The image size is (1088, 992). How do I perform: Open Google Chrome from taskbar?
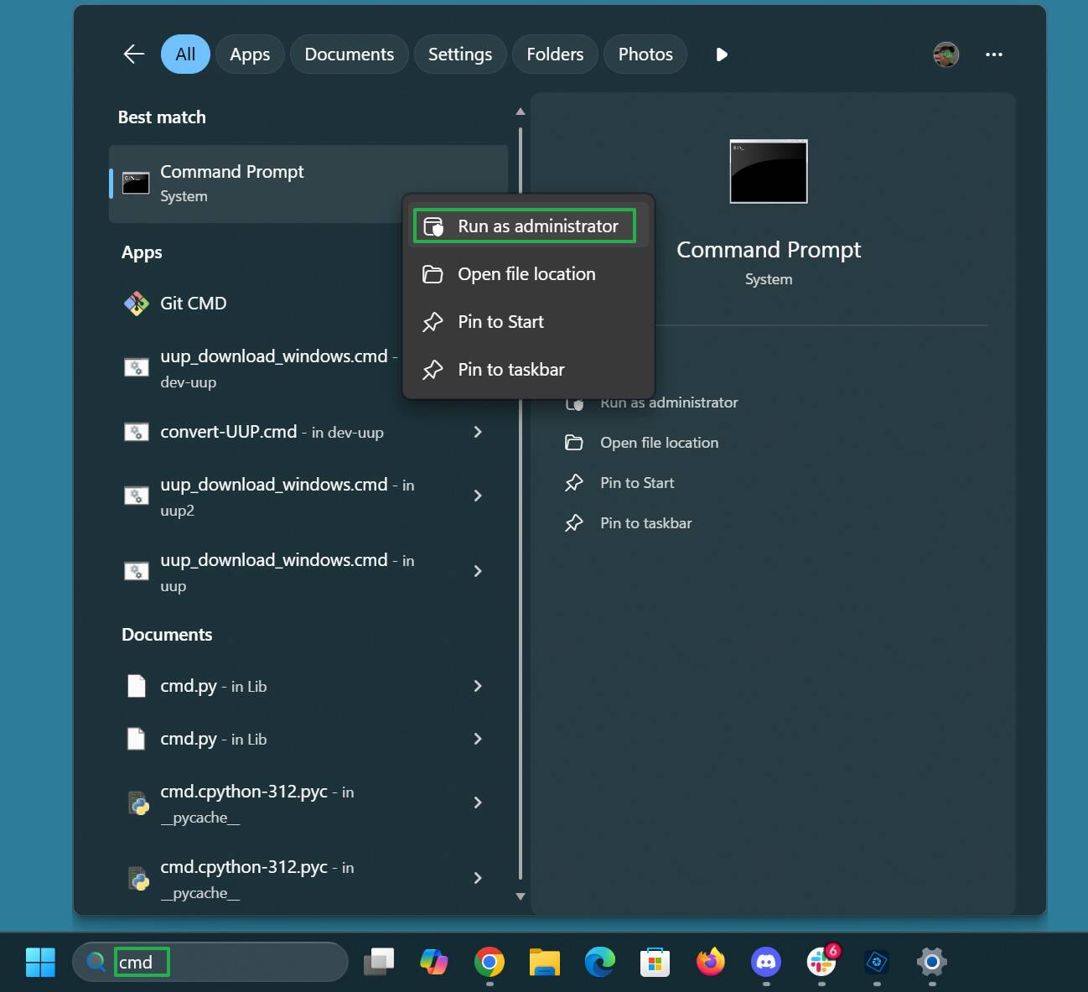(x=490, y=962)
